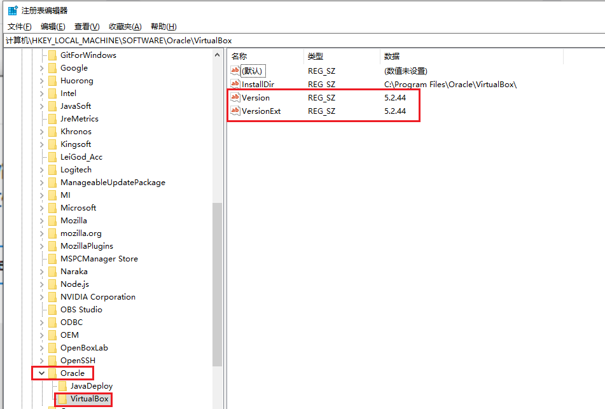The height and width of the screenshot is (409, 605).
Task: Select the OpenBoxLab tree key label
Action: [x=84, y=348]
